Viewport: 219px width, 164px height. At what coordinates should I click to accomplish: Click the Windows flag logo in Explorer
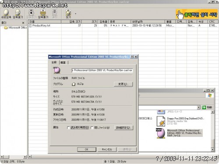(210, 95)
